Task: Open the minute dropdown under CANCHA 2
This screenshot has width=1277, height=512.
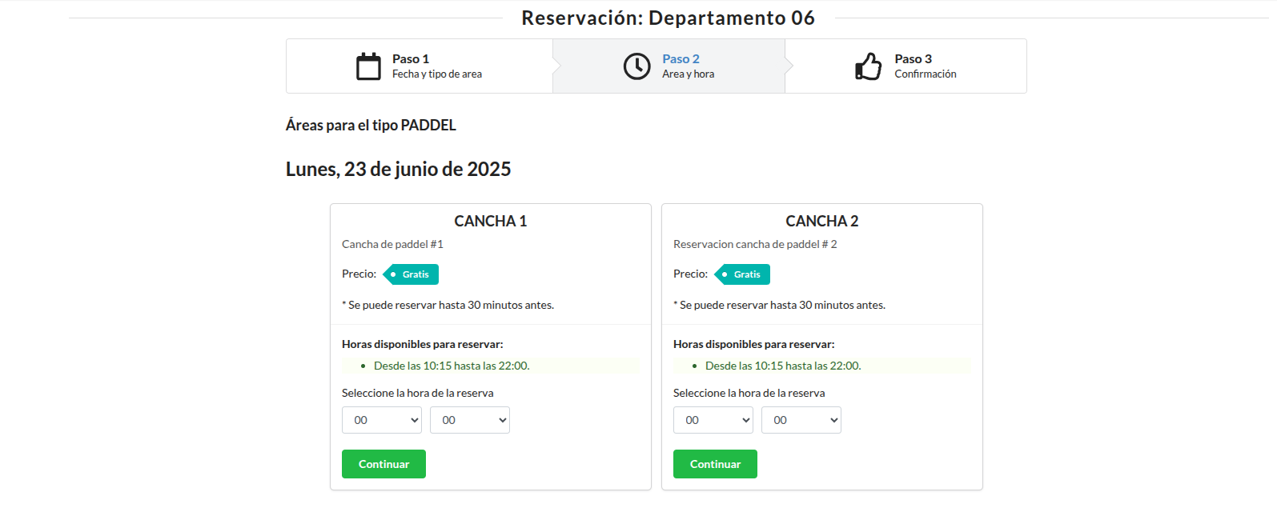Action: click(x=801, y=420)
